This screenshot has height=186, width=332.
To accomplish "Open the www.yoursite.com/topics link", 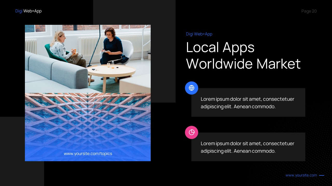I will 88,153.
